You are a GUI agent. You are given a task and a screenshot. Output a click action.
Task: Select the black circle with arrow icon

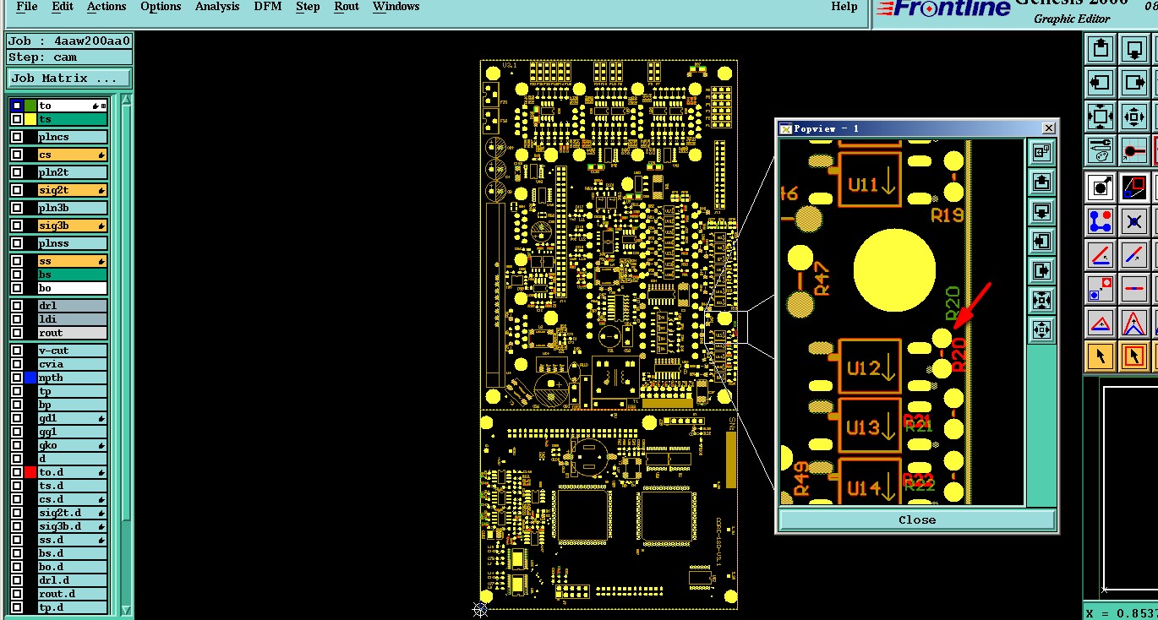click(x=1101, y=188)
